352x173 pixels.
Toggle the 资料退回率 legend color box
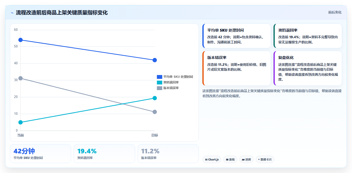coord(160,82)
